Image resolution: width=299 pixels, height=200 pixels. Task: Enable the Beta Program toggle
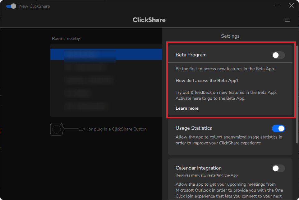[278, 55]
